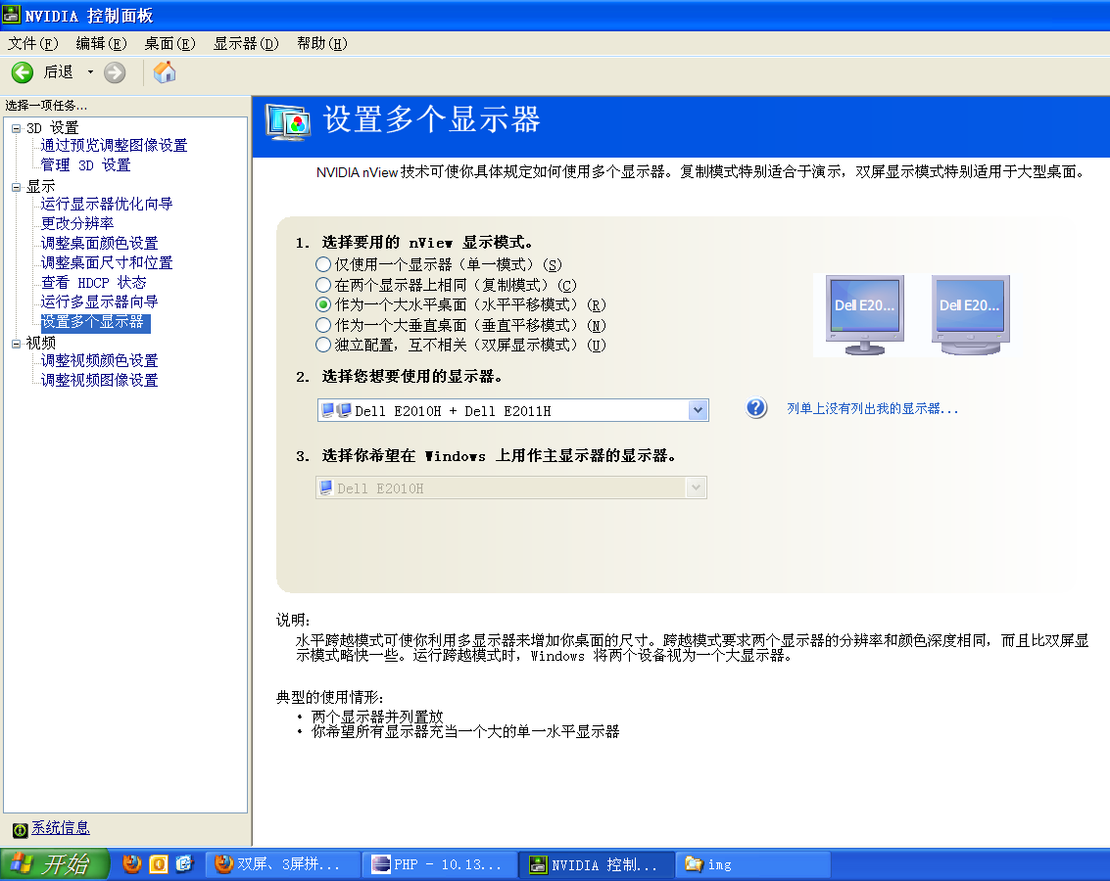Open the primary display Dell E2010H dropdown
Viewport: 1110px width, 881px height.
[511, 487]
